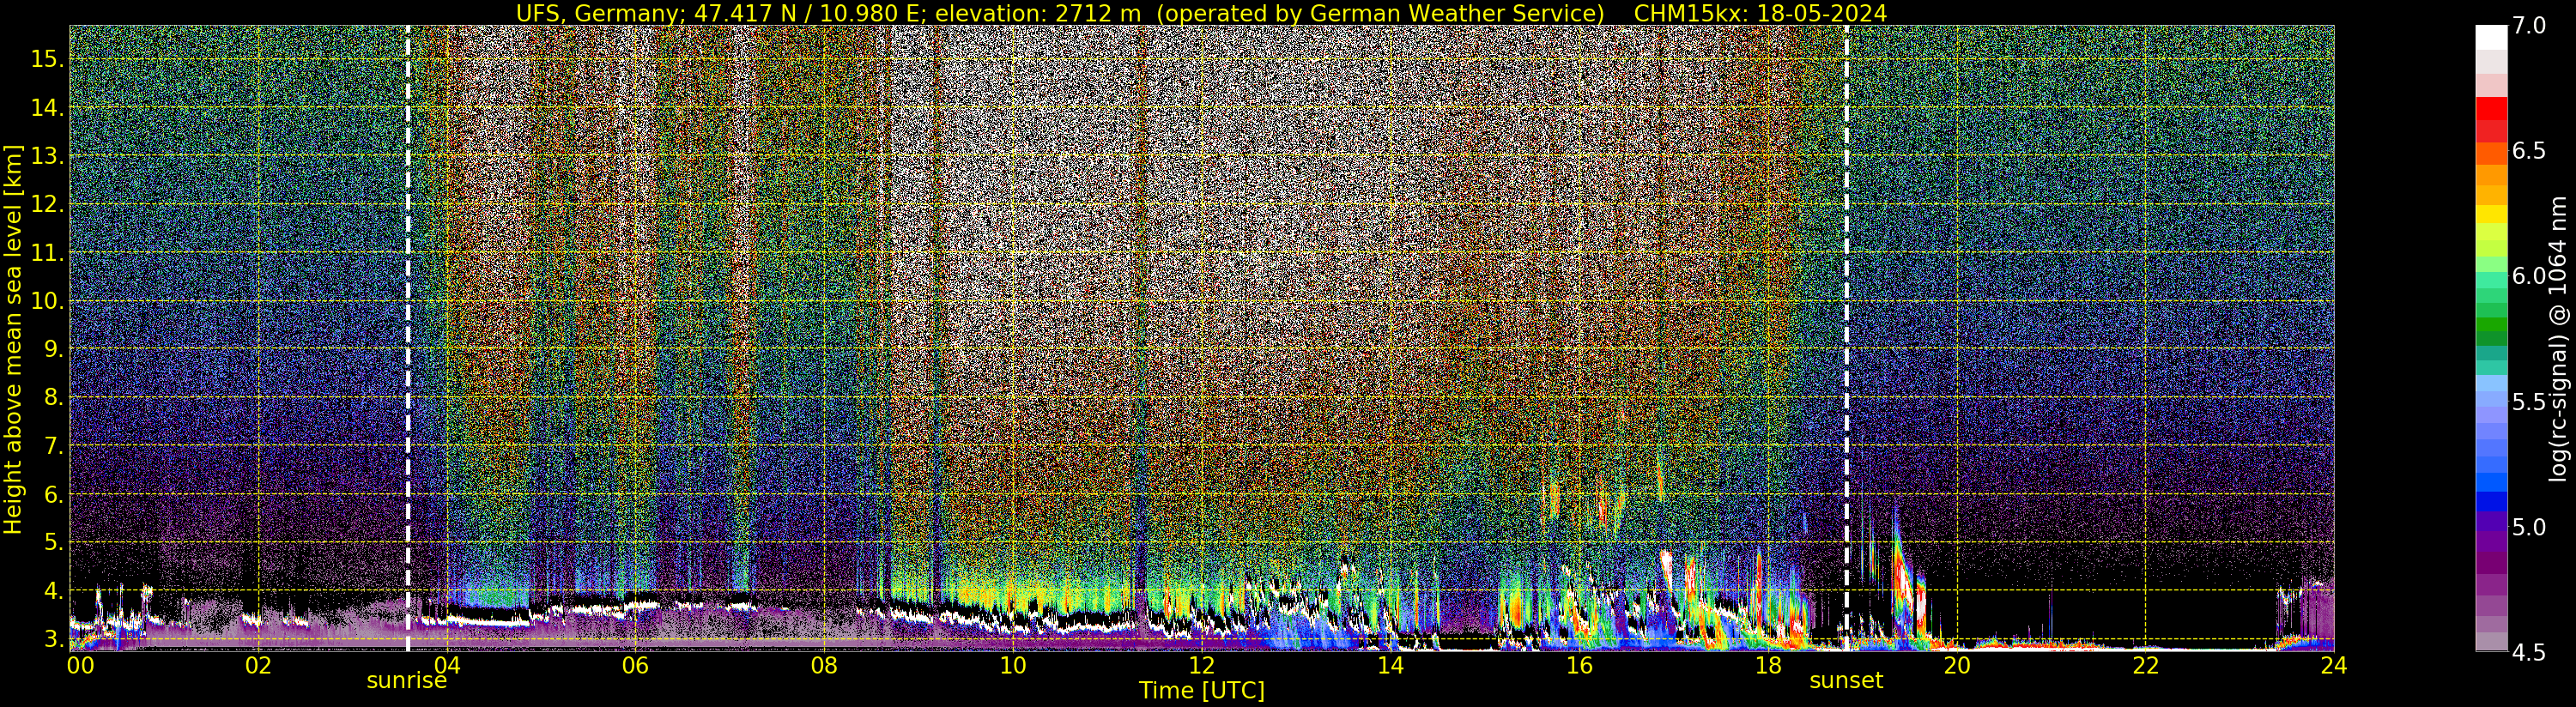Click the '4.5' value on the colorbar
This screenshot has height=707, width=2576.
(2529, 653)
